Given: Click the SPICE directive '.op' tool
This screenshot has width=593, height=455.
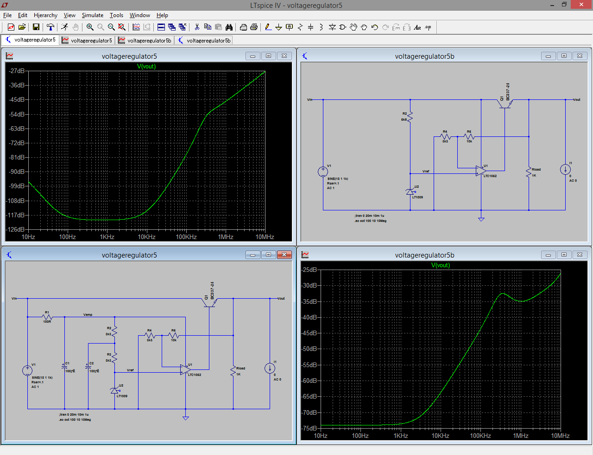Looking at the screenshot, I should [x=428, y=27].
